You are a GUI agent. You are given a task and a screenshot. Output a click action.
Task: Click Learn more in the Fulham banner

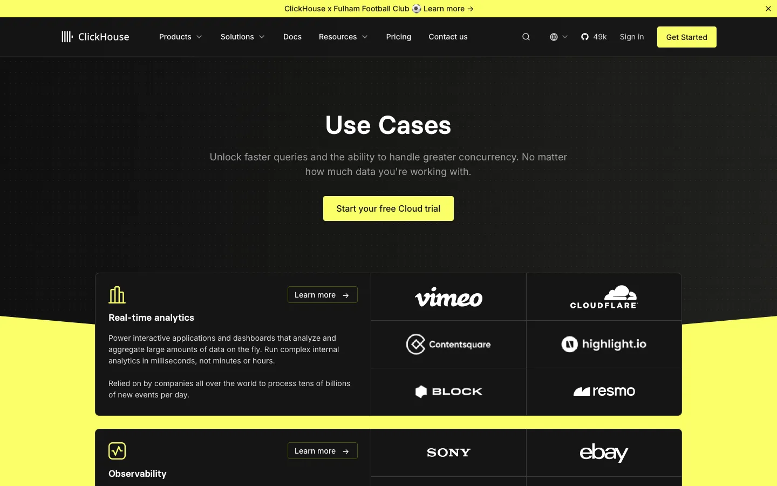(448, 9)
